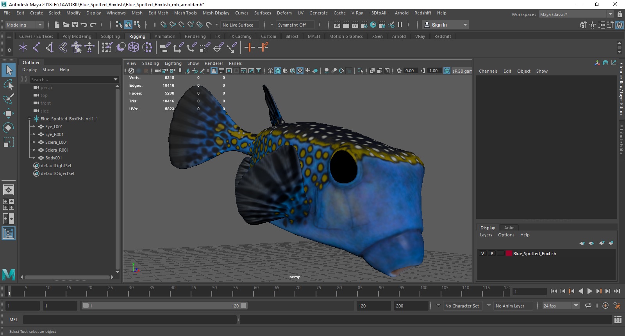Collapse the Blue_Spotted_Boxfish_ncl1_1 group

point(29,119)
